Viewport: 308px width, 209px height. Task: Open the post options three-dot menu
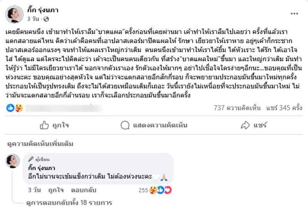[294, 14]
